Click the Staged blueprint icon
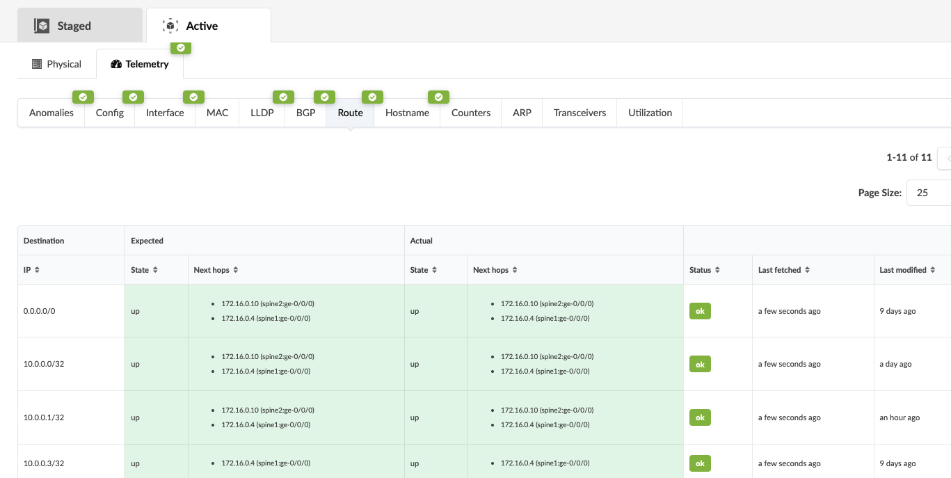The width and height of the screenshot is (951, 478). (42, 26)
